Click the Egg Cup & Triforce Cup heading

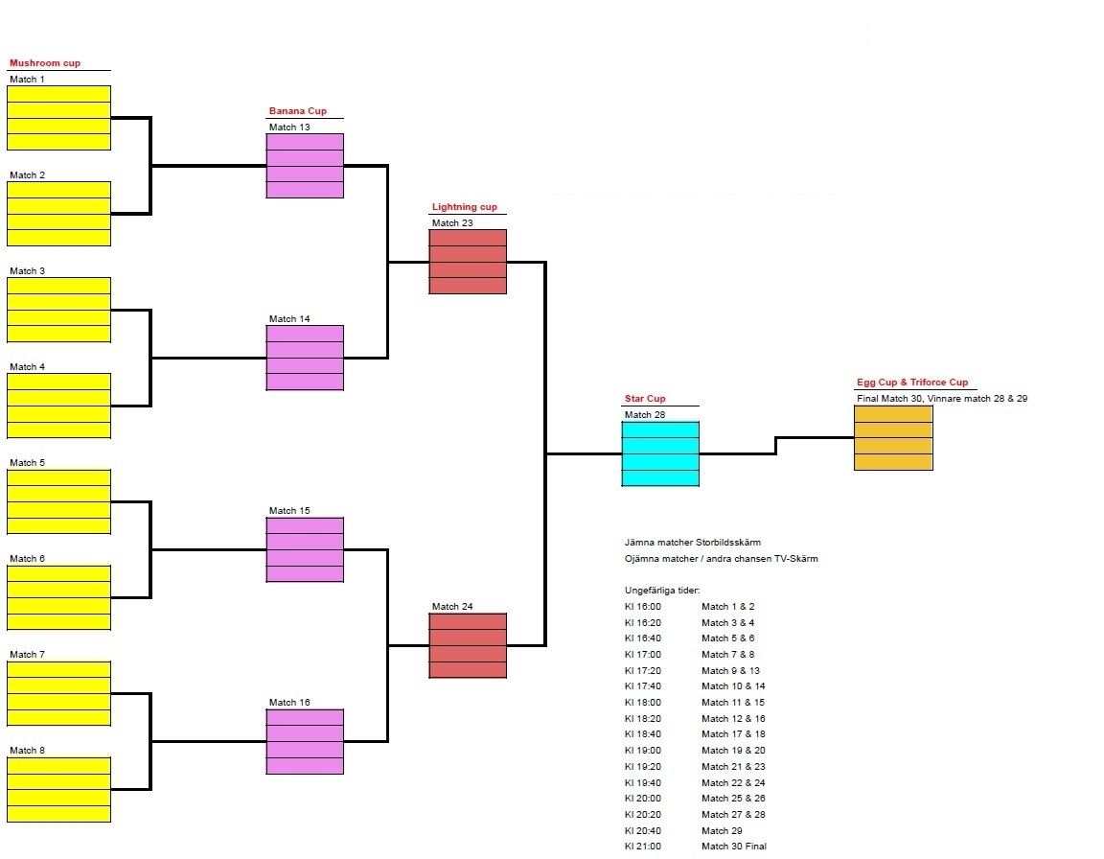point(912,383)
